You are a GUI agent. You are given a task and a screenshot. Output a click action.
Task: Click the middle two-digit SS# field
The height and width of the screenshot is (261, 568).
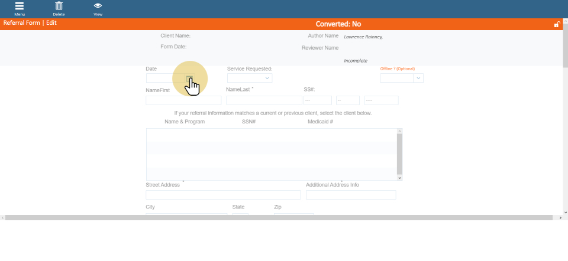[x=347, y=100]
